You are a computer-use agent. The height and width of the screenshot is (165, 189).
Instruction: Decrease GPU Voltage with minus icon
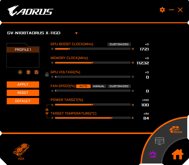52,77
